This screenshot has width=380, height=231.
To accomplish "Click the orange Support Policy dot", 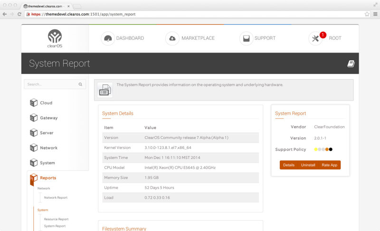I will [x=327, y=149].
